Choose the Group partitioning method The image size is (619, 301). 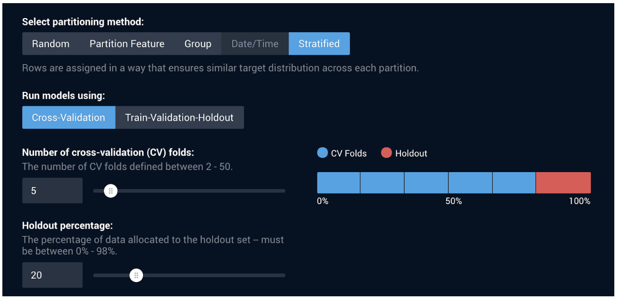point(198,44)
